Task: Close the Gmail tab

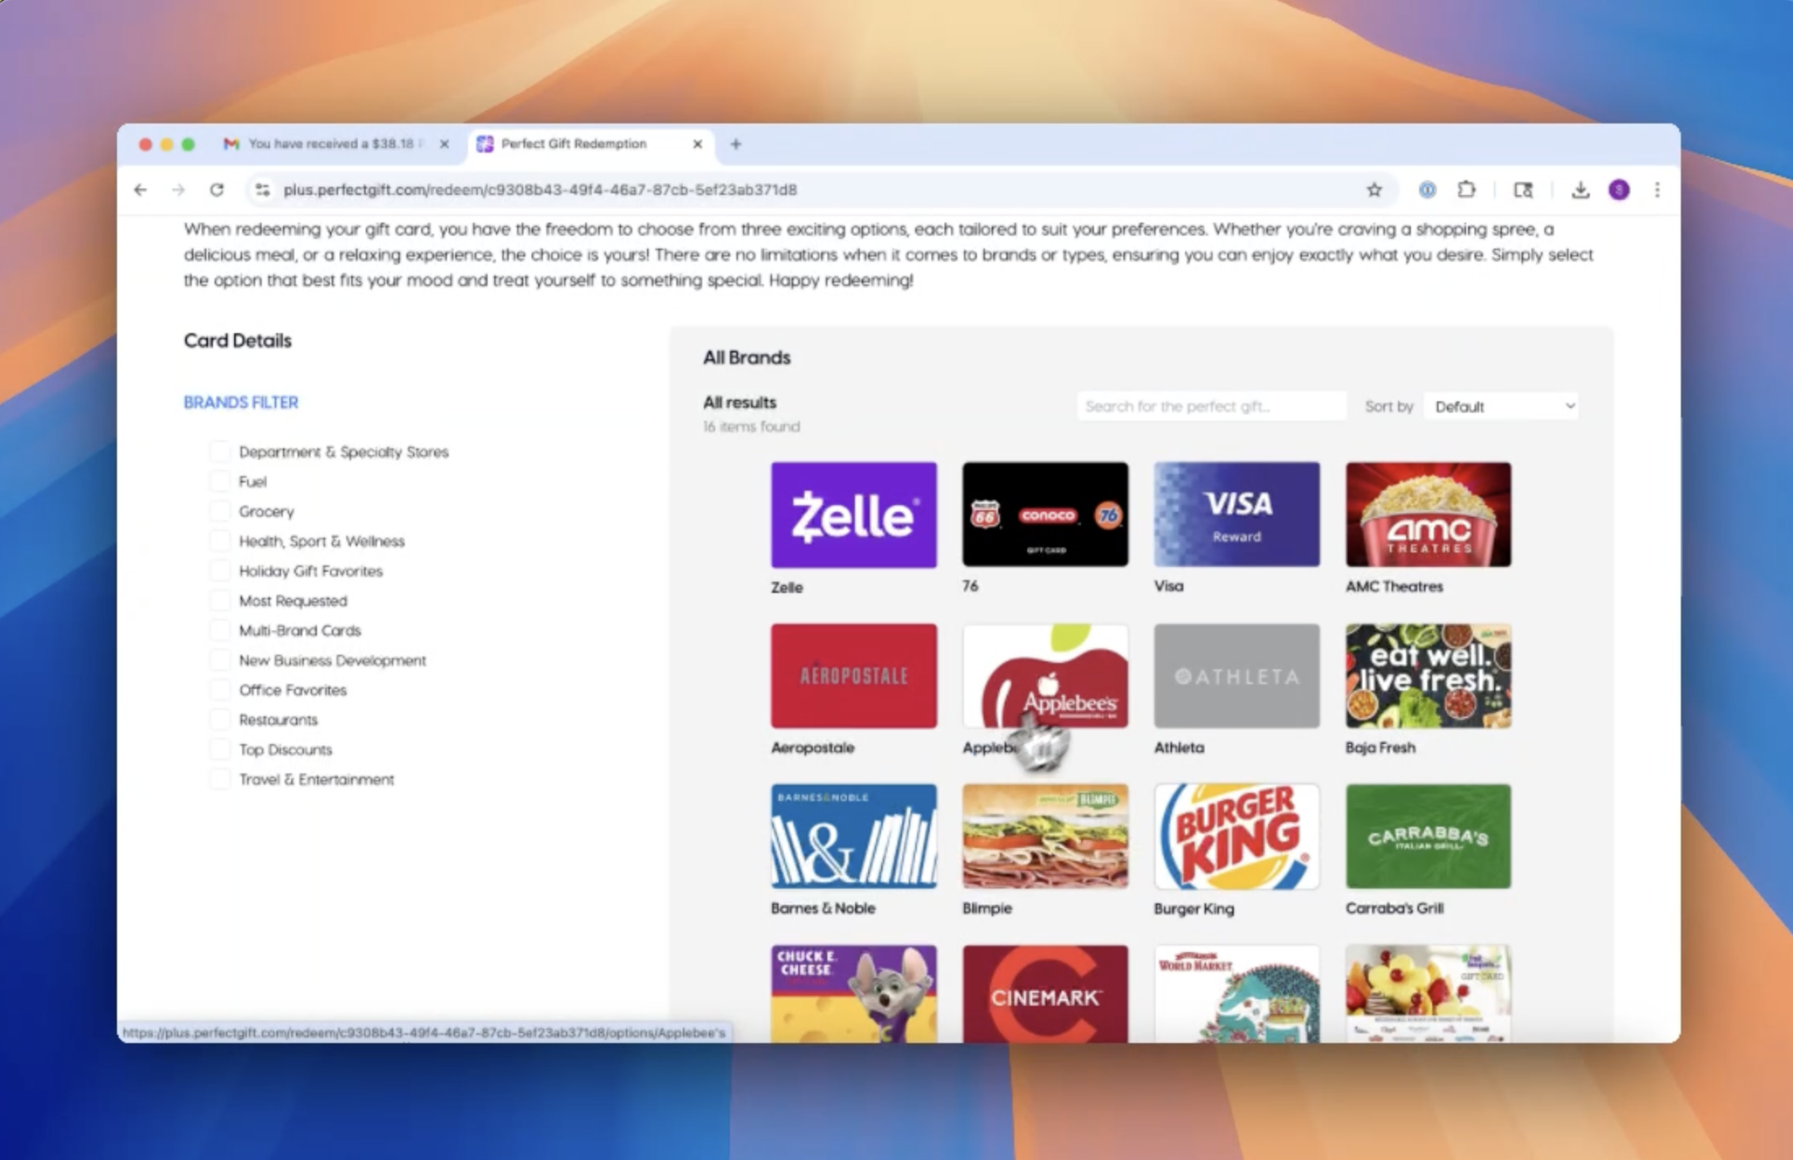Action: point(444,144)
